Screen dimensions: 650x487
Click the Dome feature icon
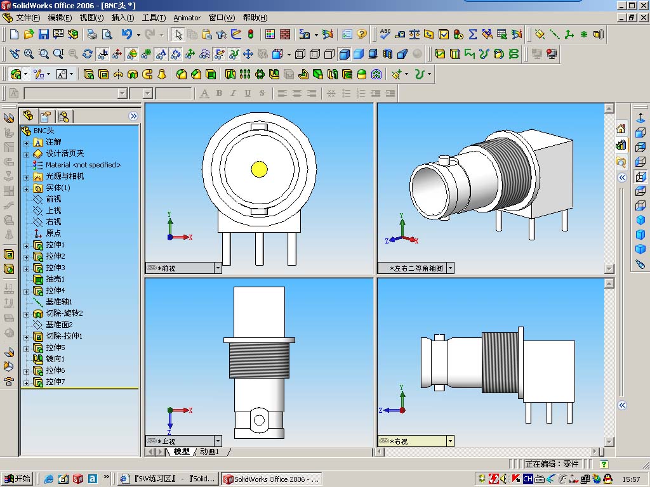362,74
